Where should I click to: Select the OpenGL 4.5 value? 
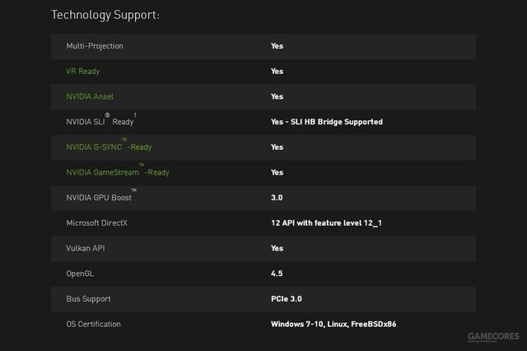(277, 274)
